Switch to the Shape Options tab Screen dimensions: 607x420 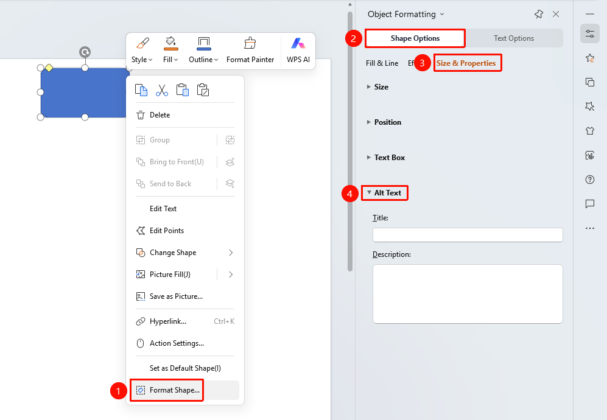click(415, 38)
